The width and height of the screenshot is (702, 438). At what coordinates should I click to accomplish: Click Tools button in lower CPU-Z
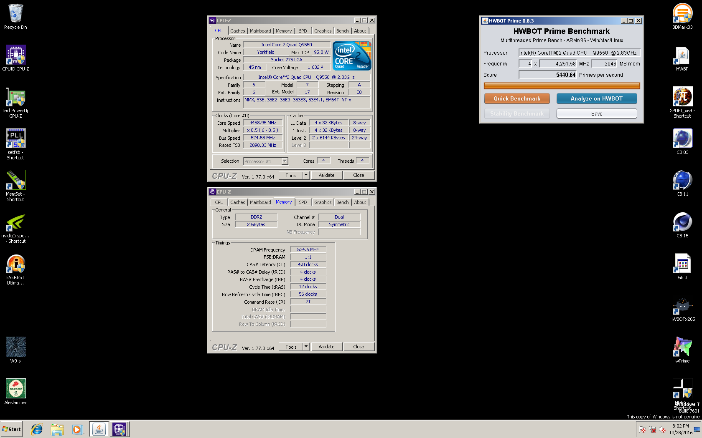point(291,347)
